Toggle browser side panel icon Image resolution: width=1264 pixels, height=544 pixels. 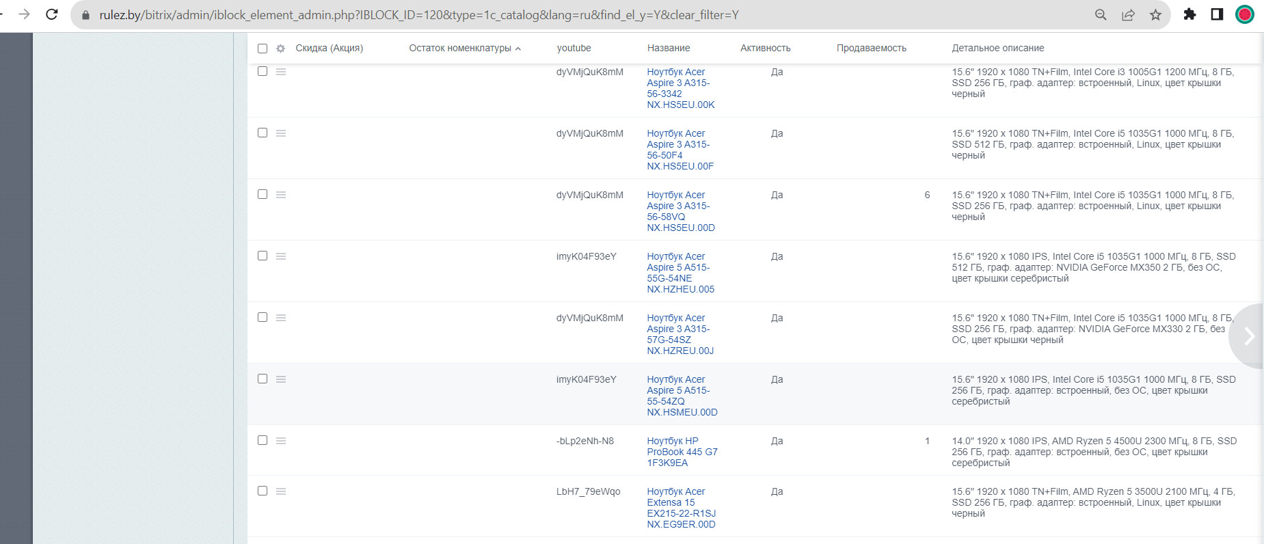coord(1217,14)
